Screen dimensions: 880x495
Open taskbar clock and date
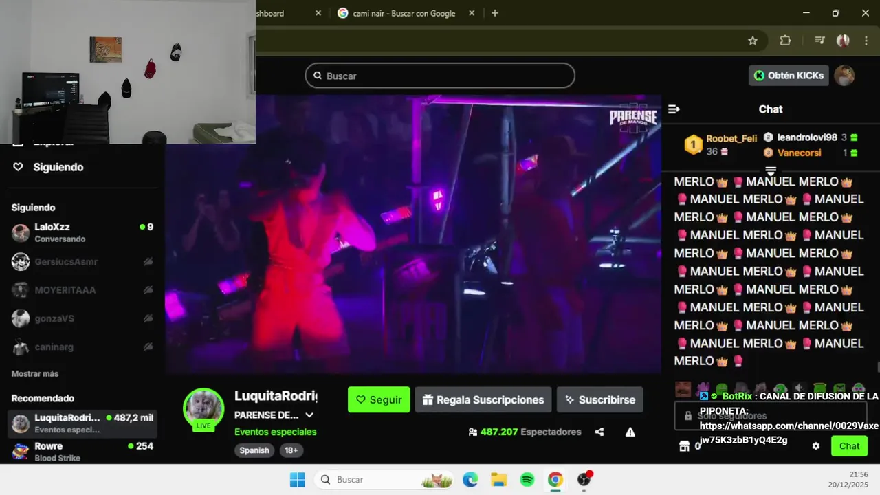pyautogui.click(x=849, y=479)
